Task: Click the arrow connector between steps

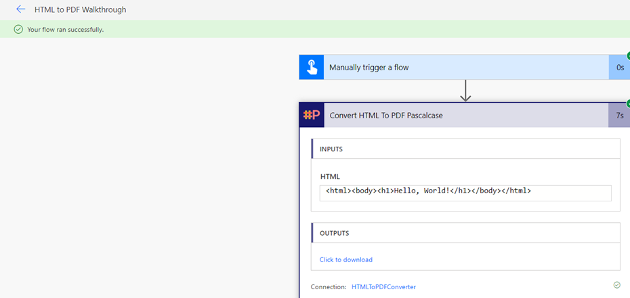Action: tap(465, 91)
